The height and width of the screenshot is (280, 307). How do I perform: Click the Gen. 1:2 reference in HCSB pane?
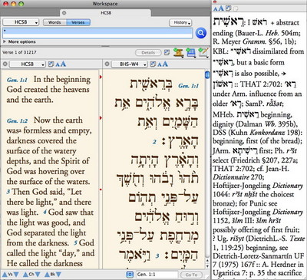click(x=17, y=120)
